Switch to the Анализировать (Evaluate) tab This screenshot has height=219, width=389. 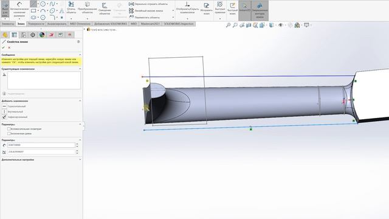pyautogui.click(x=57, y=24)
